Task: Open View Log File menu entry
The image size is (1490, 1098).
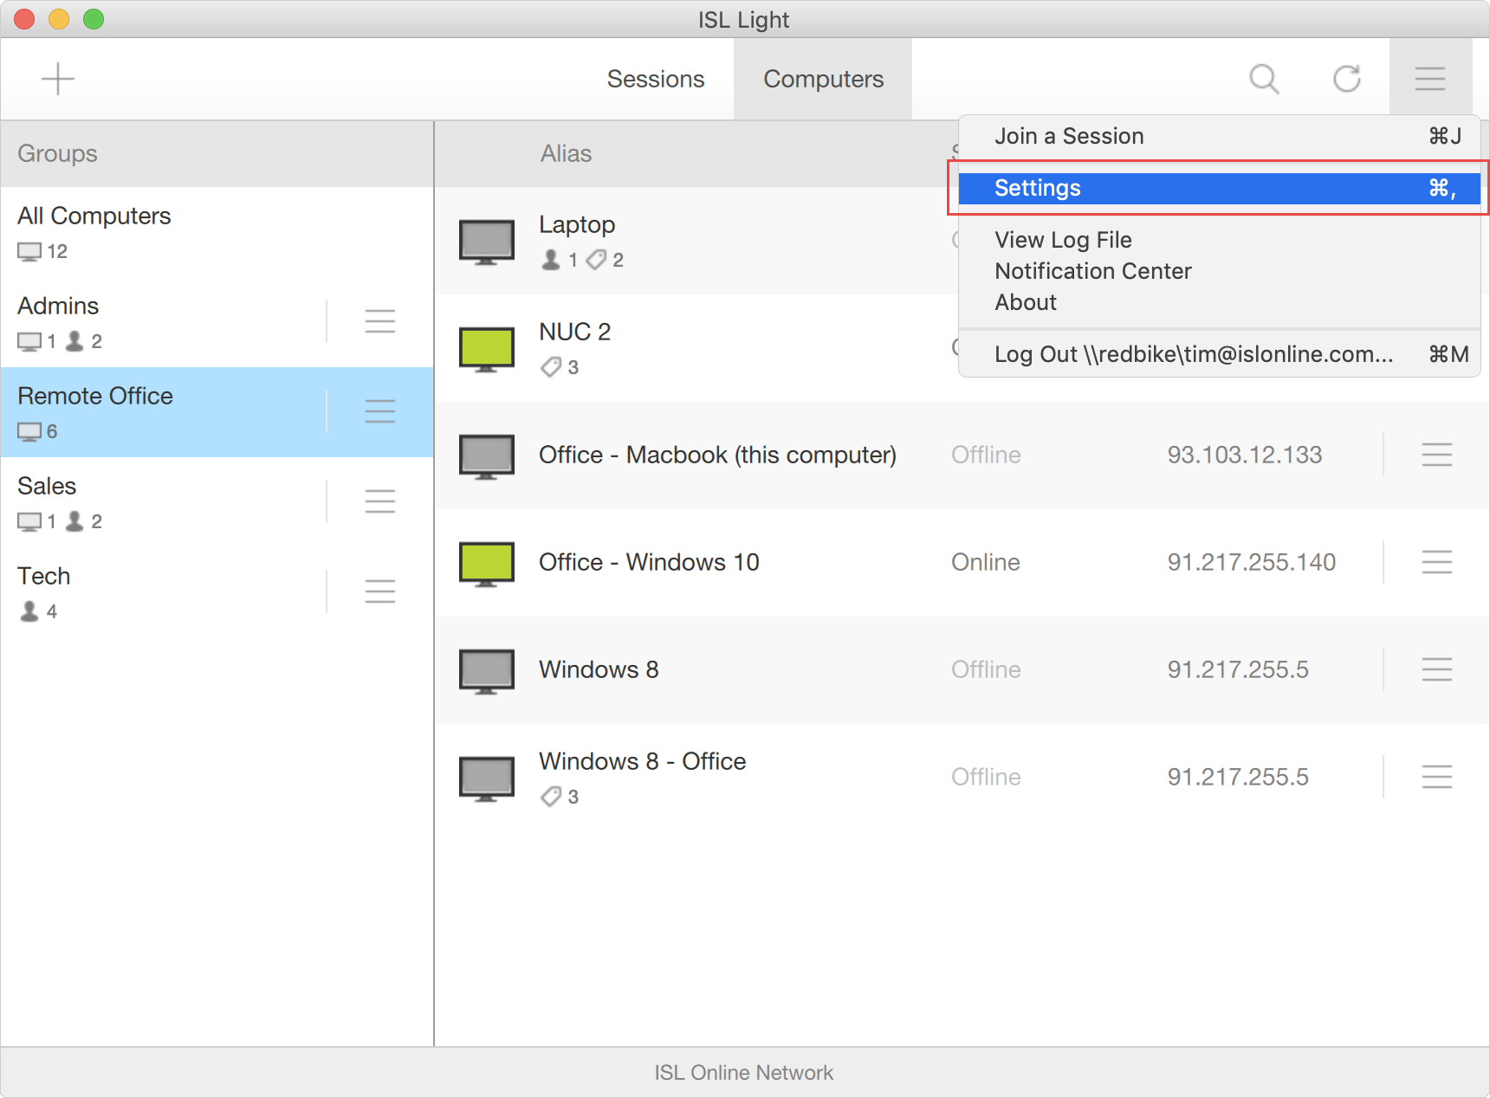Action: 1220,240
